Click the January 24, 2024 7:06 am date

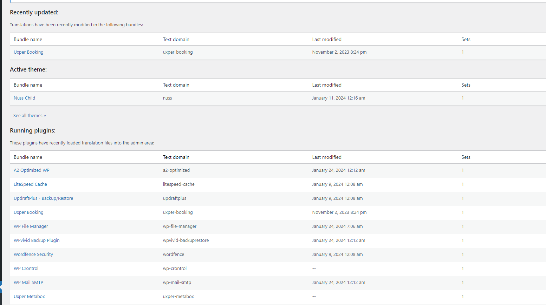(337, 226)
